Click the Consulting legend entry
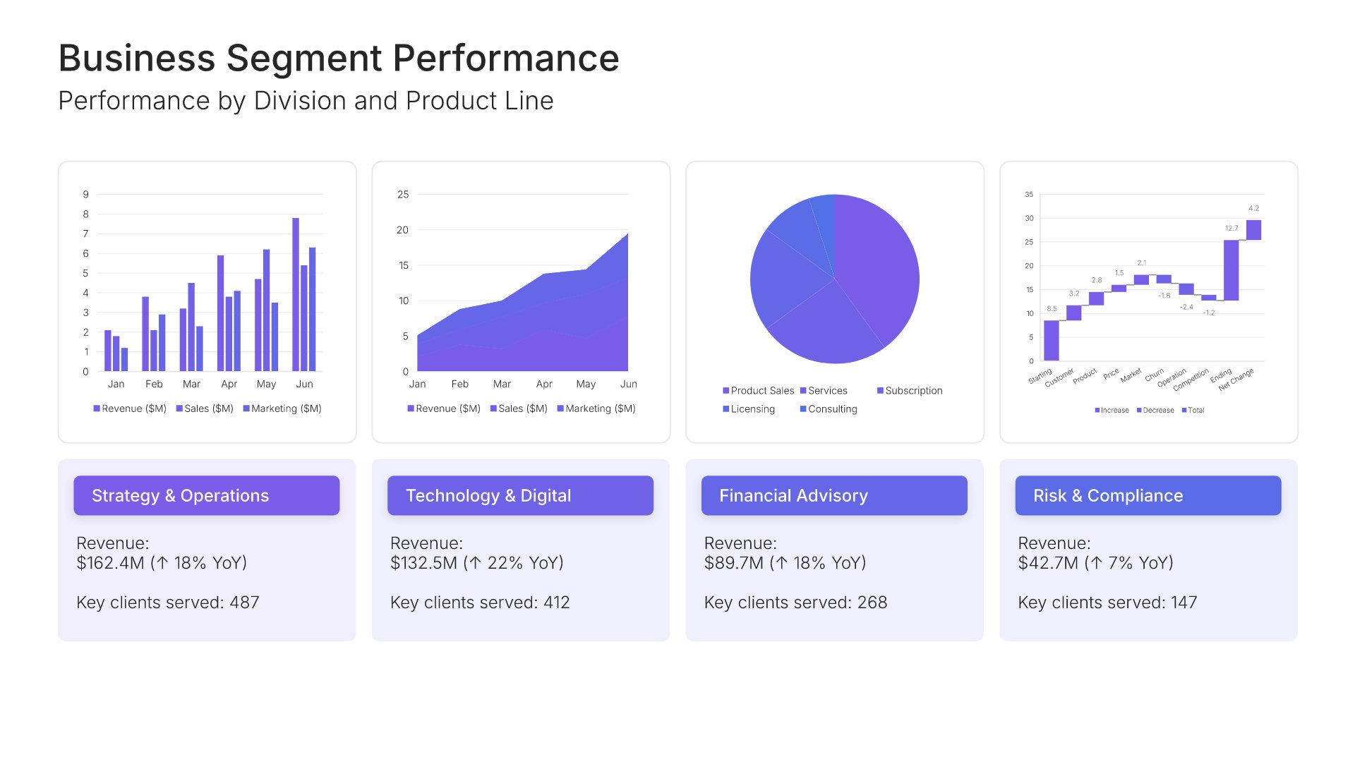The height and width of the screenshot is (762, 1355). (832, 409)
